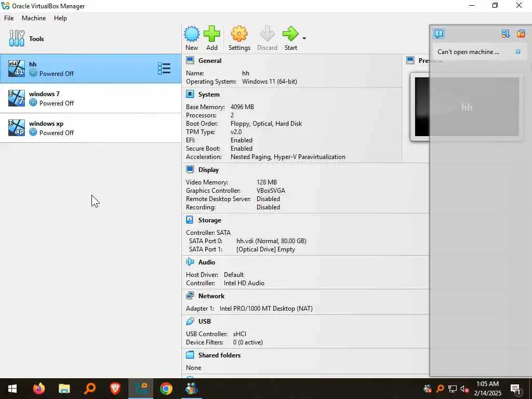Open the System section header
This screenshot has width=532, height=399.
click(209, 95)
